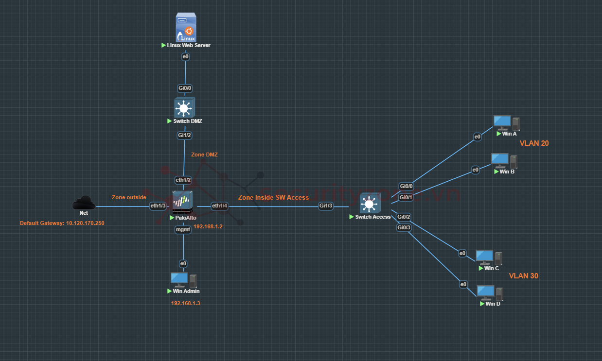
Task: Click the eth1/2 interface label on PaloAlto
Action: pyautogui.click(x=183, y=180)
